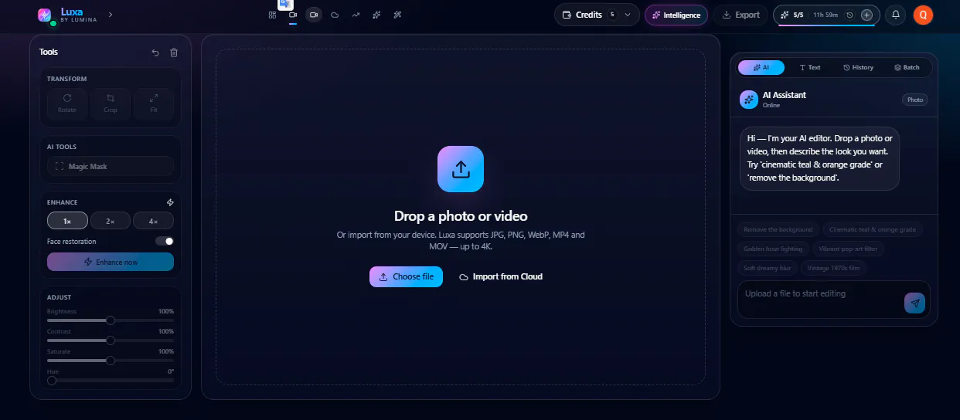Image resolution: width=960 pixels, height=420 pixels.
Task: Click the Brightness slider handle
Action: (x=111, y=320)
